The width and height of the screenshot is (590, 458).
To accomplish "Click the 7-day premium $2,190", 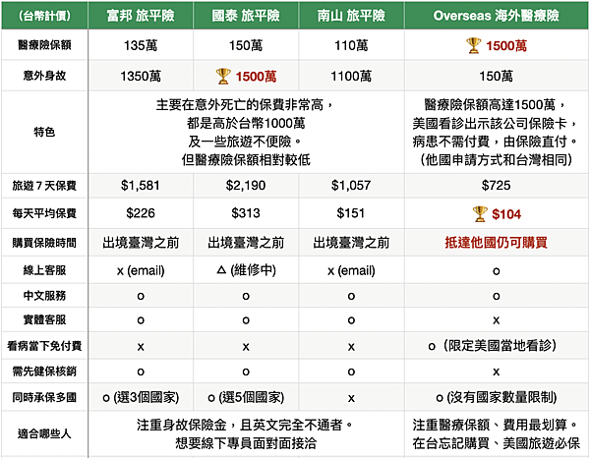I will pos(246,185).
